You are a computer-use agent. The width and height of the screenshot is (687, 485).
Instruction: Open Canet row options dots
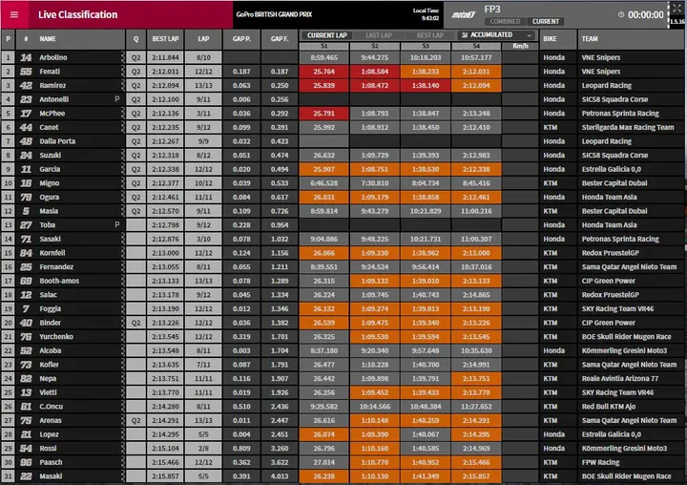click(122, 127)
